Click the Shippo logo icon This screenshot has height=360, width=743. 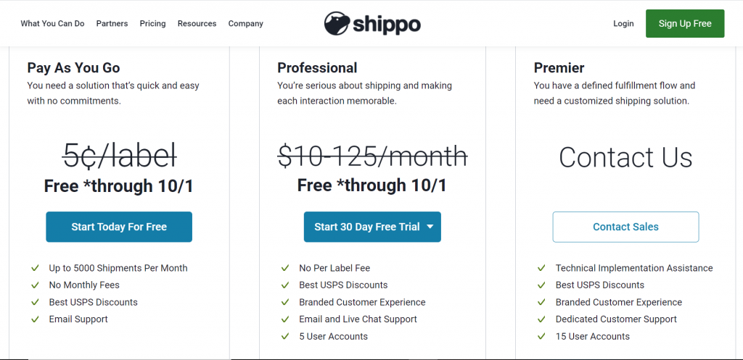(x=337, y=23)
